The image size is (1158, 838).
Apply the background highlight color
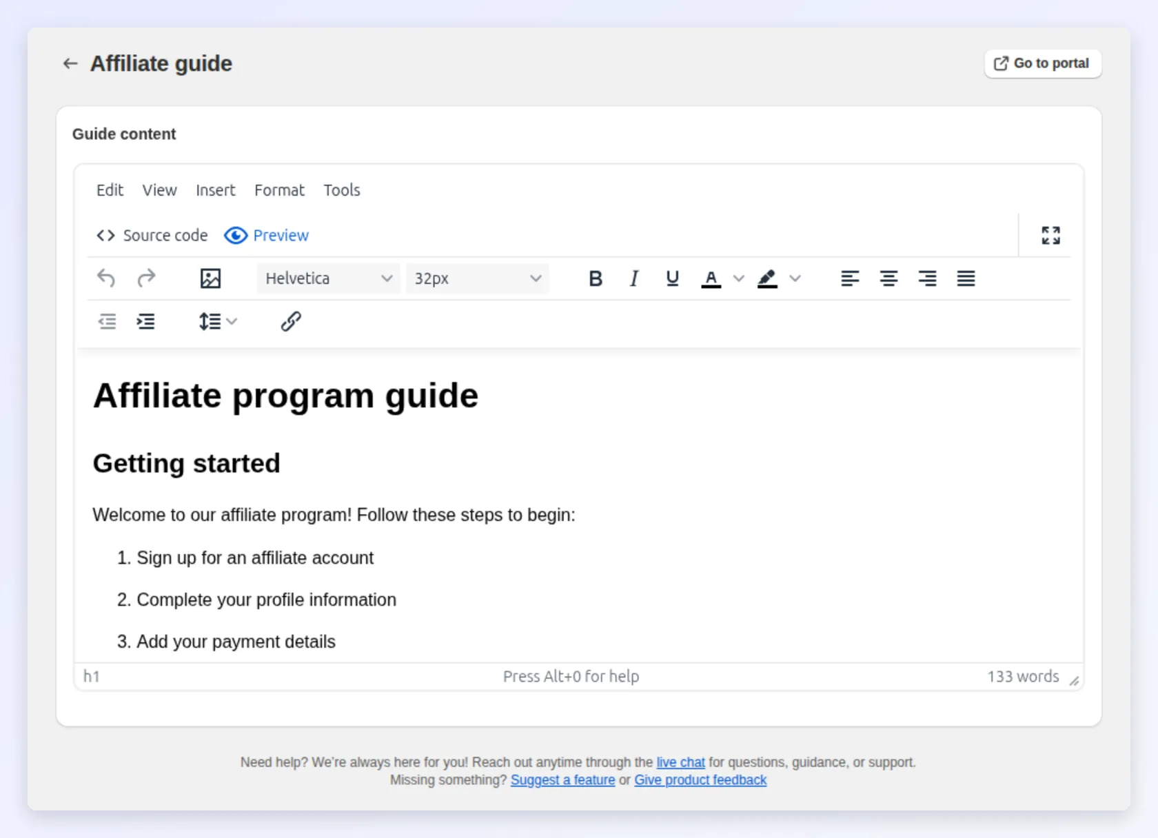767,278
